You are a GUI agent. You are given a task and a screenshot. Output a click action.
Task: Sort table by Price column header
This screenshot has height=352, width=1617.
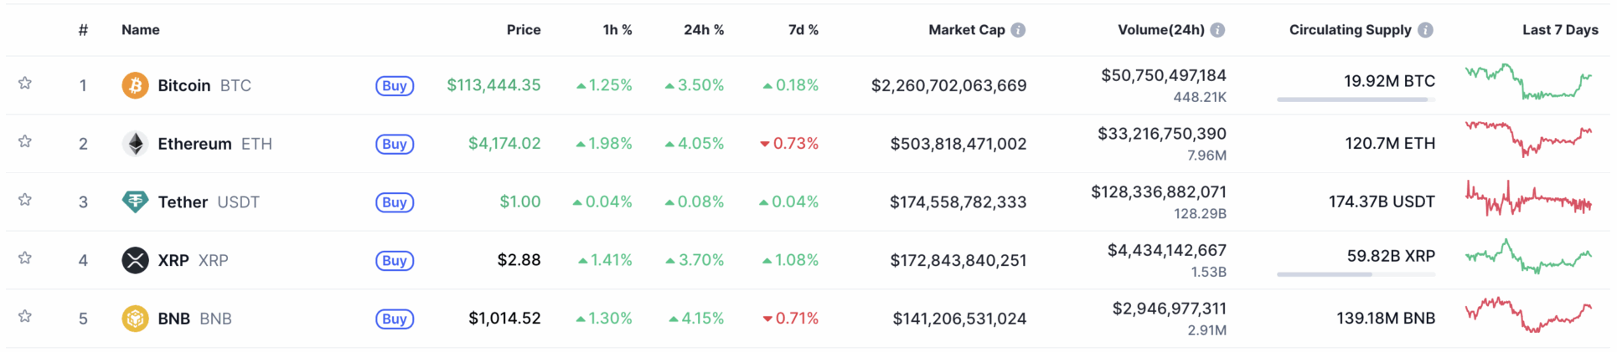[x=523, y=30]
